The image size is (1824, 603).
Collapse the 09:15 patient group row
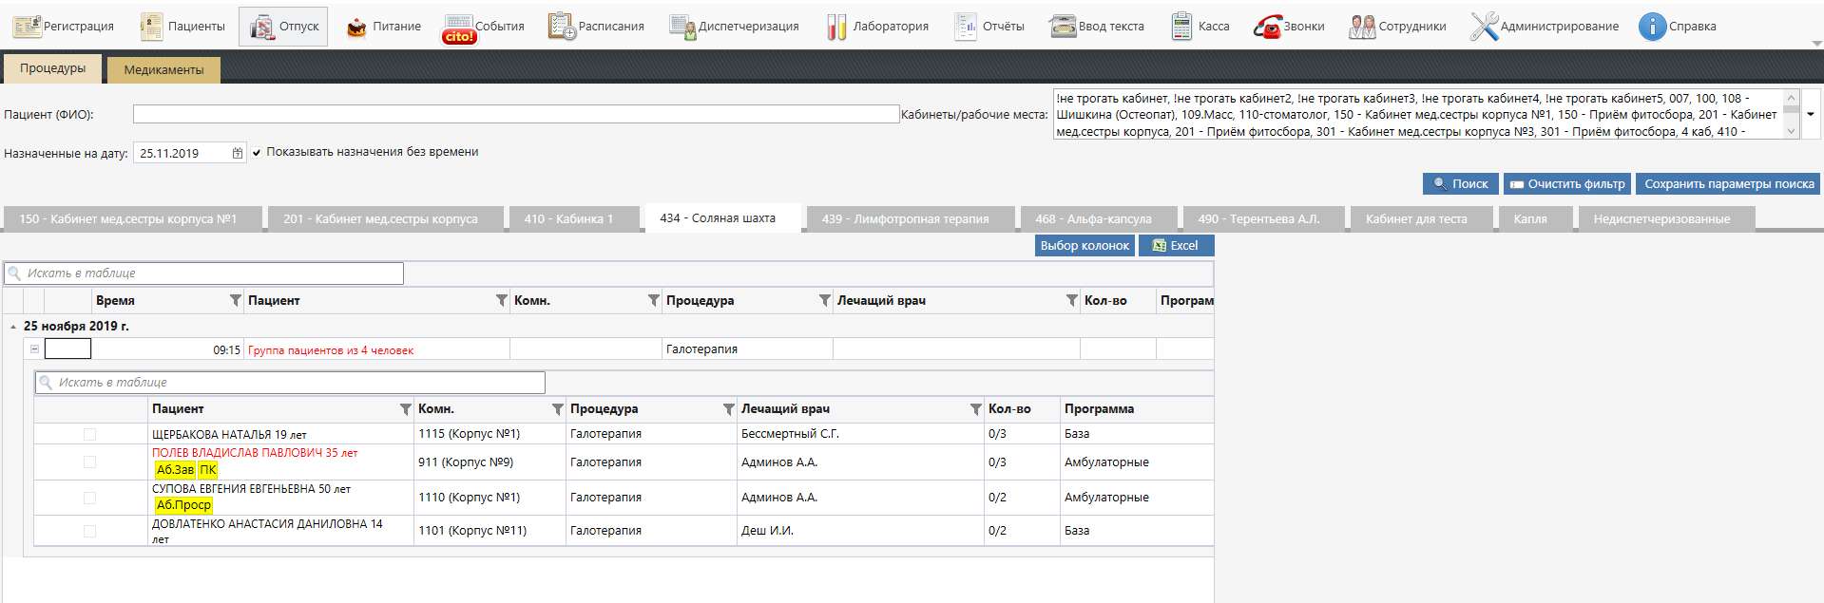[x=34, y=349]
